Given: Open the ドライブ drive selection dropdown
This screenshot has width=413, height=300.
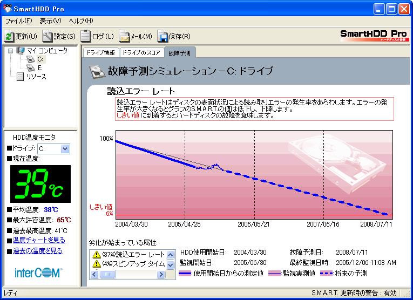Looking at the screenshot, I should click(x=65, y=149).
